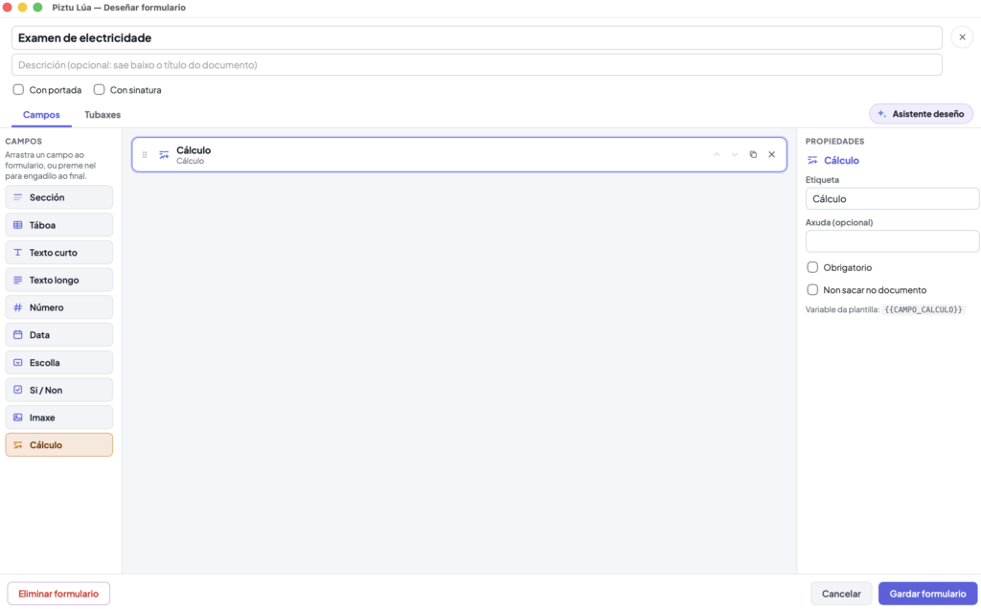Insert a Texto curto field
981x609 pixels.
click(x=58, y=253)
